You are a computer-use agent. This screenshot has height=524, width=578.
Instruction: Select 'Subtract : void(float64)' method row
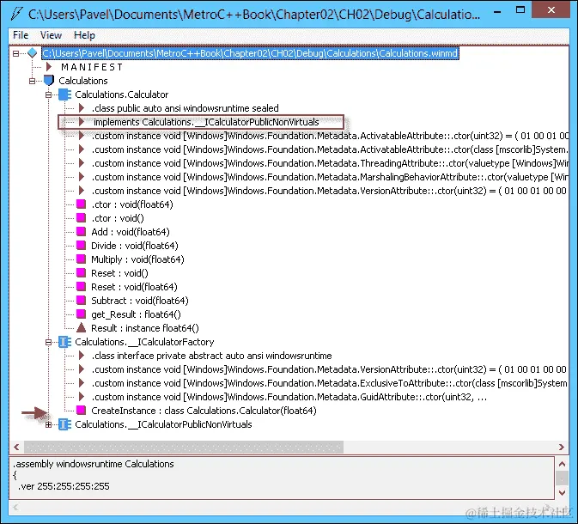(x=140, y=301)
